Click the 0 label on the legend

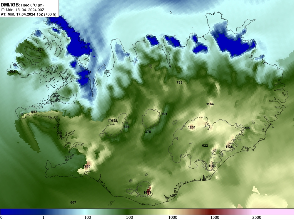tap(1, 217)
